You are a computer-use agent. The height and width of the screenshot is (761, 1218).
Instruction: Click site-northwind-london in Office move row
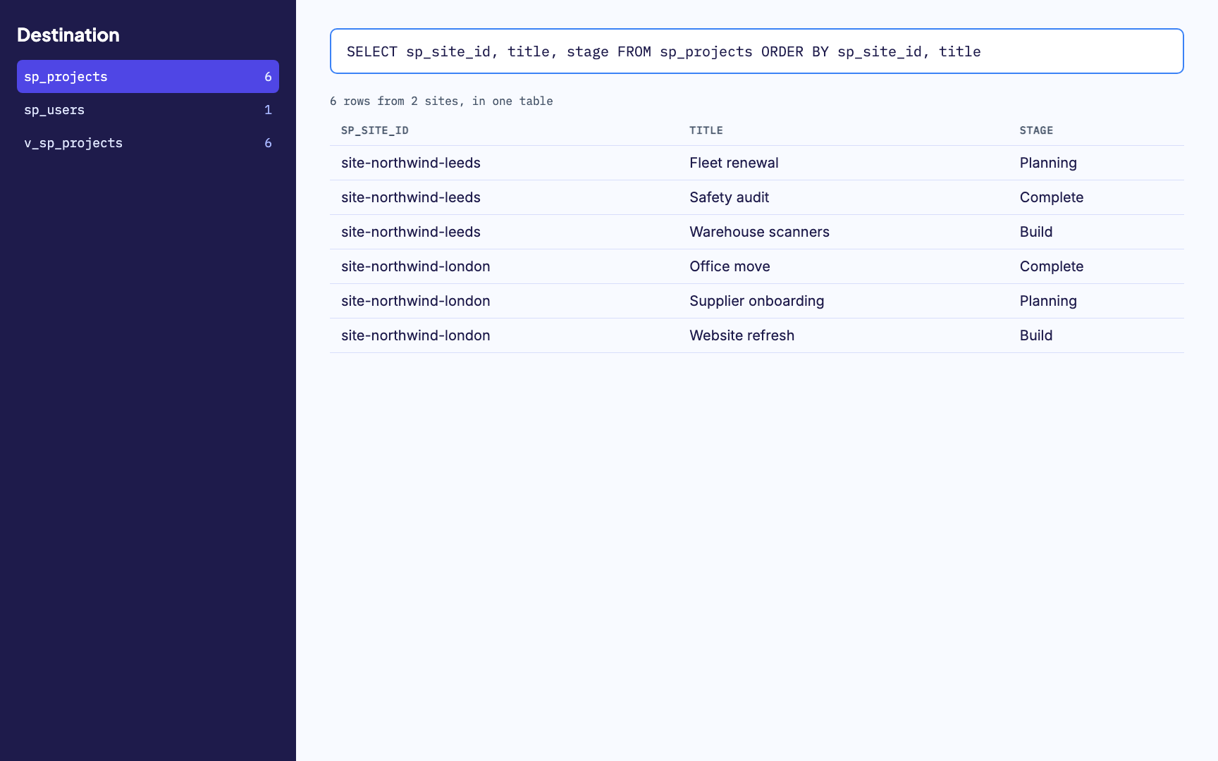click(x=416, y=266)
